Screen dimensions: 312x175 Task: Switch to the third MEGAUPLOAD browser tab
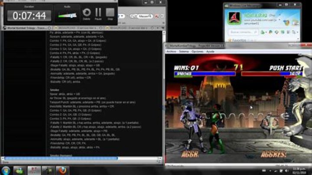pyautogui.click(x=130, y=28)
